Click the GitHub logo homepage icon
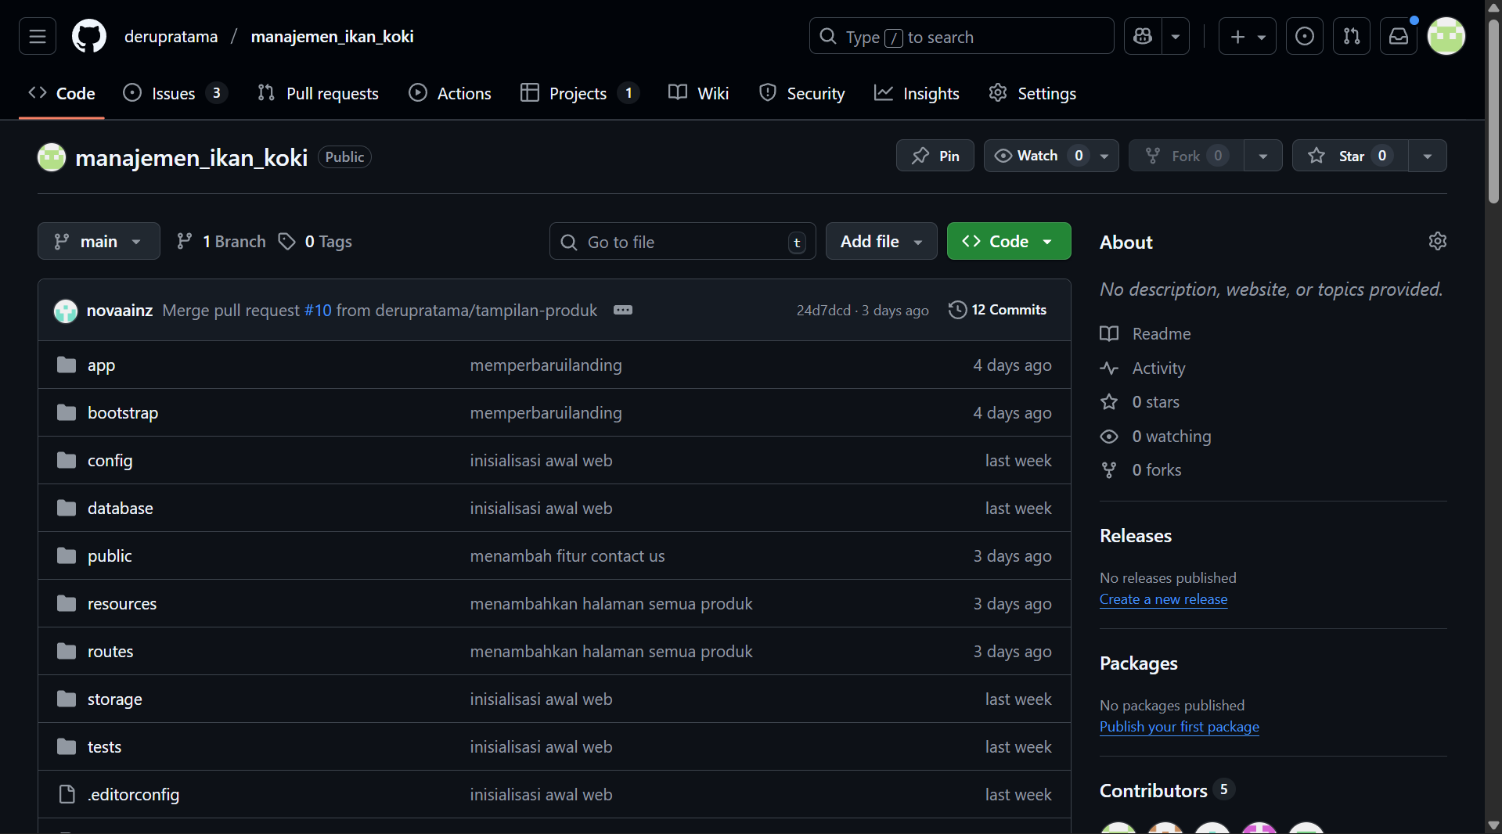The image size is (1502, 834). (x=89, y=36)
